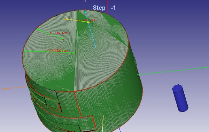Screen dimensions: 209x132
Task: Click the 187.698 dimension label
Action: point(61,33)
